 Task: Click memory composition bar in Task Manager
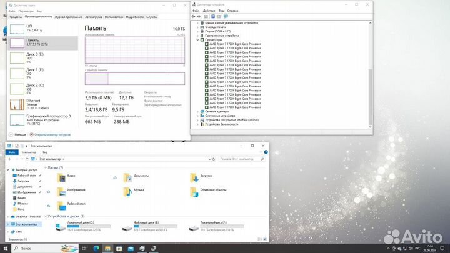(135, 79)
